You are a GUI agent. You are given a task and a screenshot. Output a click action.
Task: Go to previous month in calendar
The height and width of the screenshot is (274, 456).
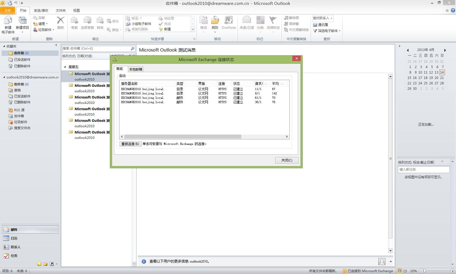408,50
